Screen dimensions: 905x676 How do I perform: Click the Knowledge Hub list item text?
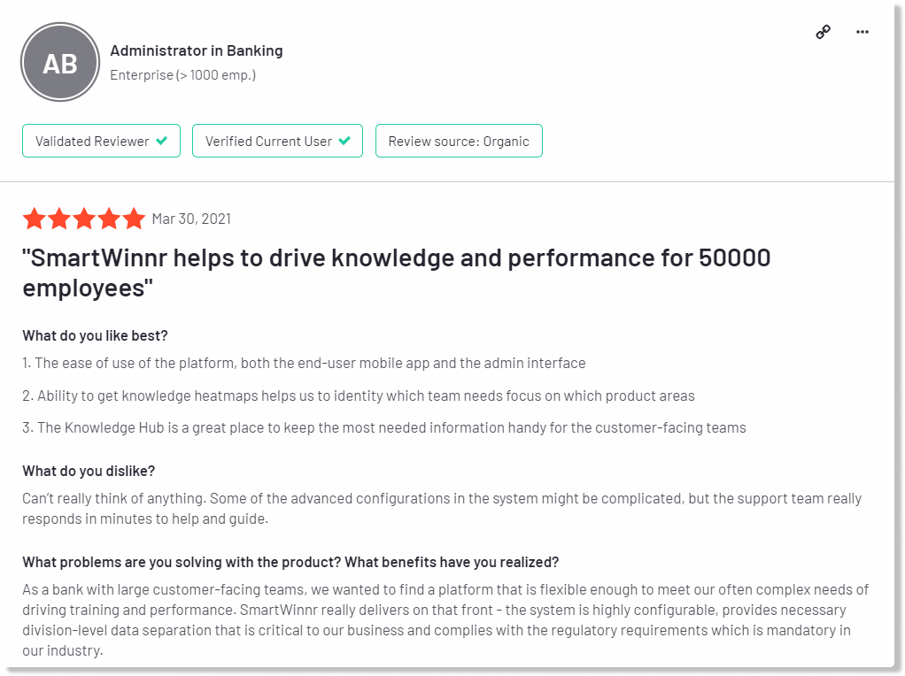(384, 428)
